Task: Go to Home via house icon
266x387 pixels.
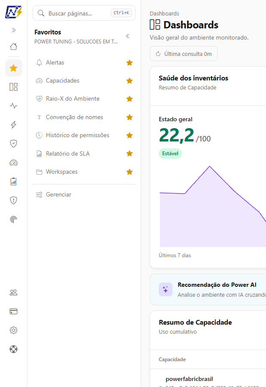Action: (14, 46)
